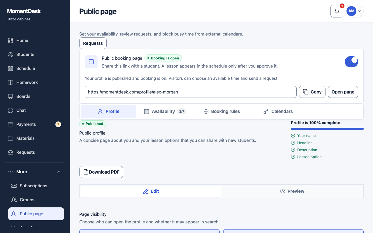Click the Published status badge
This screenshot has width=373, height=233.
[x=93, y=124]
